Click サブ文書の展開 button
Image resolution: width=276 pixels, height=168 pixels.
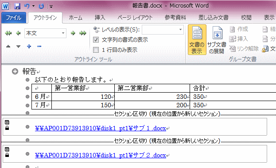click(x=217, y=40)
